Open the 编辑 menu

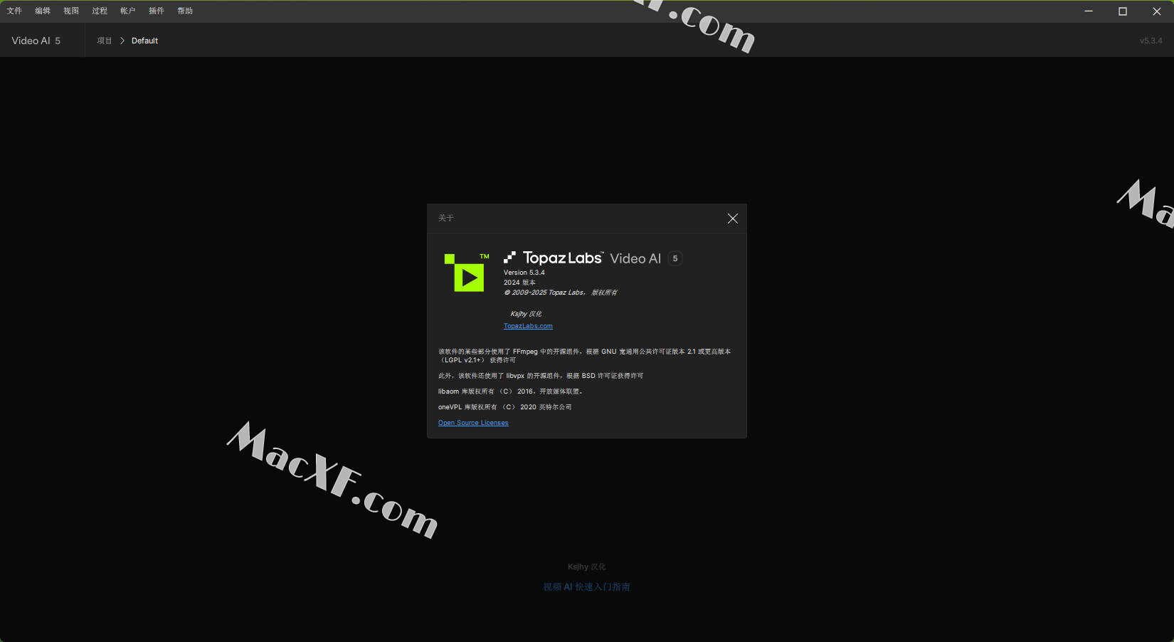click(43, 11)
